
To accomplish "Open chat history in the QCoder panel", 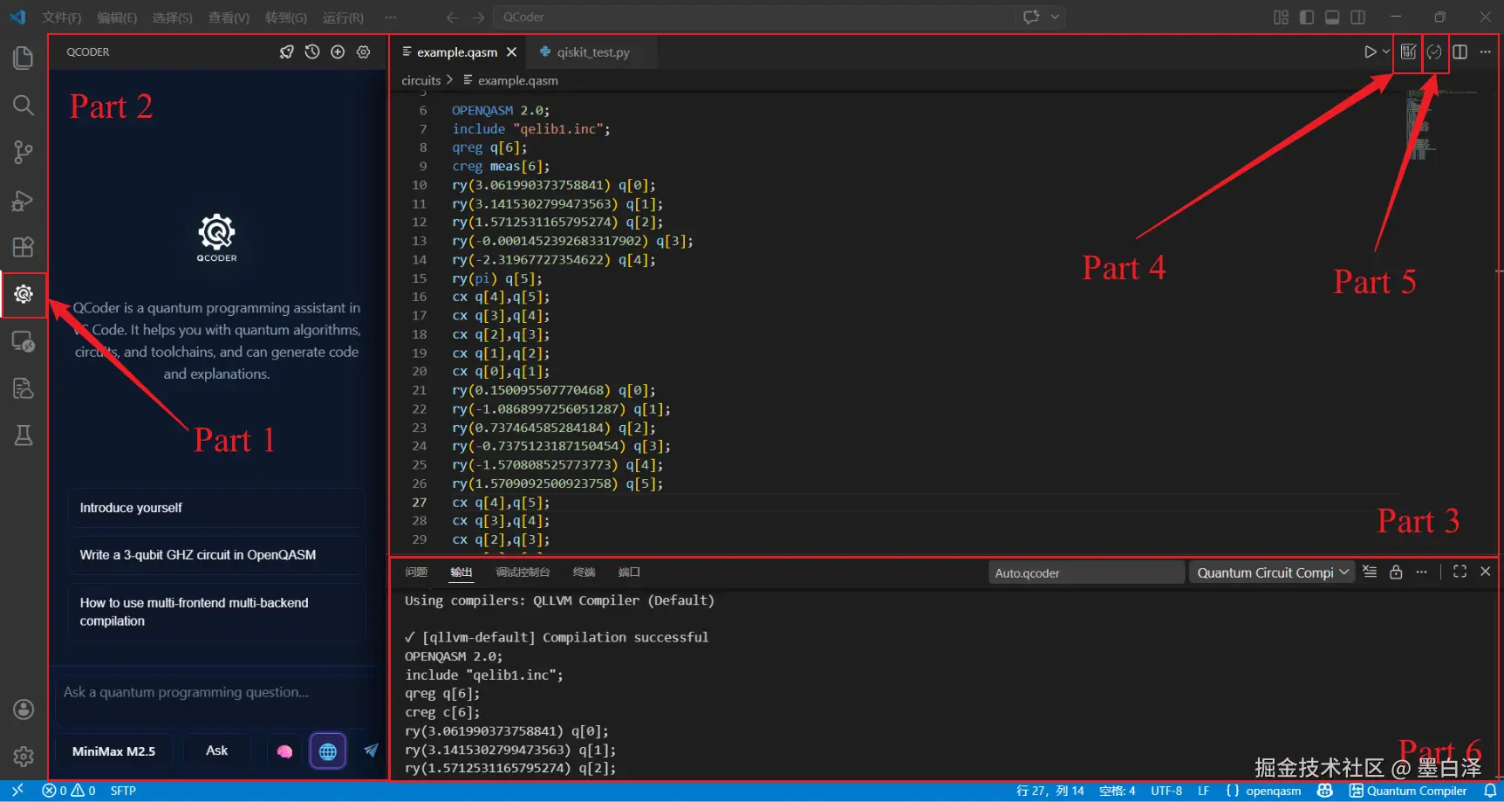I will point(312,52).
